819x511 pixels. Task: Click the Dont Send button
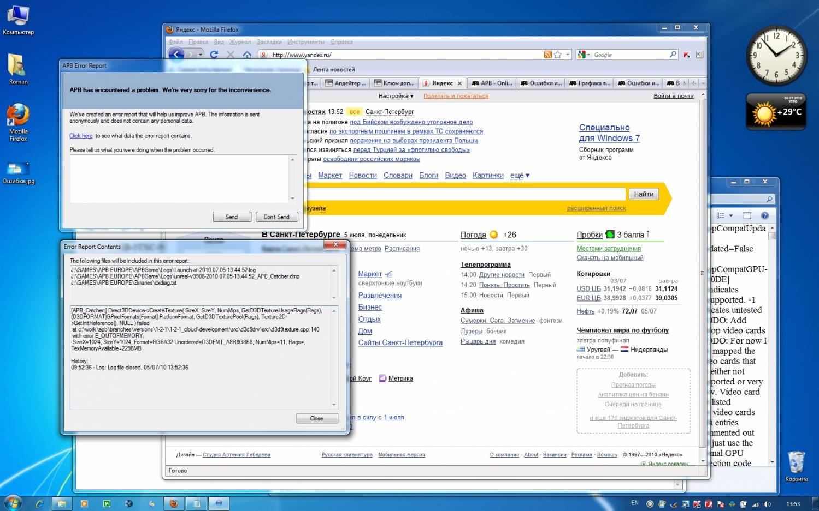pyautogui.click(x=276, y=217)
